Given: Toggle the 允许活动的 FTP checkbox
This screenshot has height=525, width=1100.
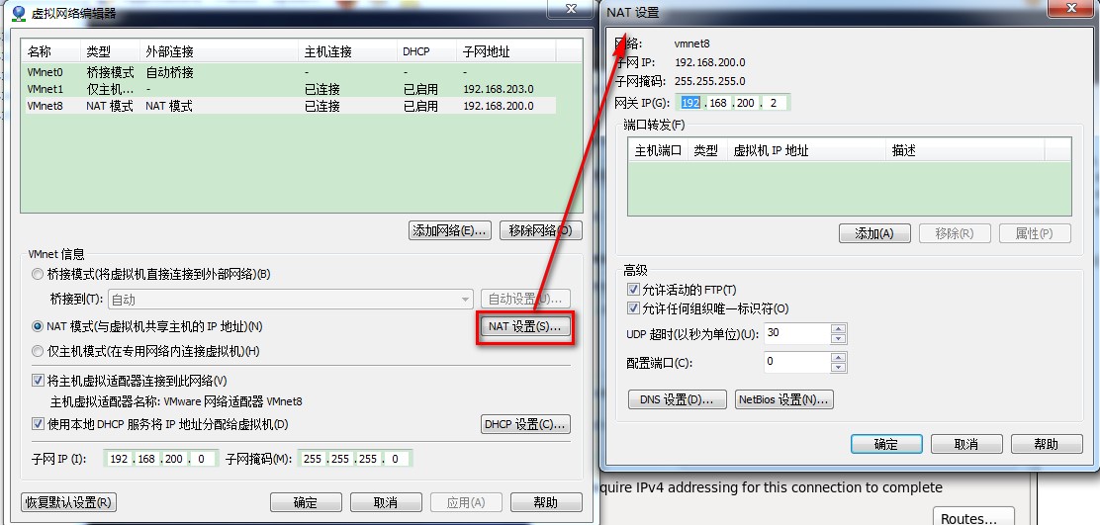Looking at the screenshot, I should pyautogui.click(x=633, y=290).
